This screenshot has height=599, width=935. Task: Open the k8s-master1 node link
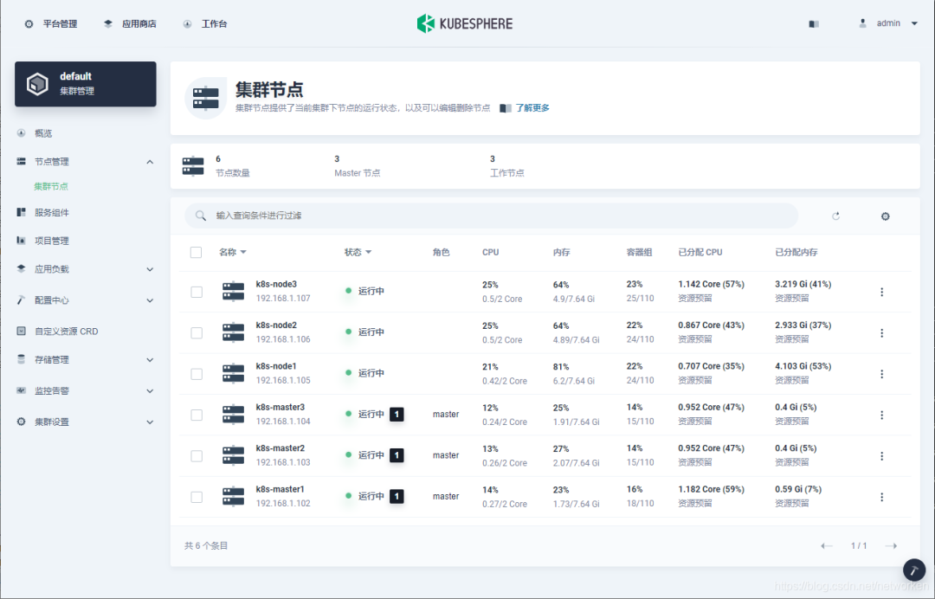click(x=280, y=489)
